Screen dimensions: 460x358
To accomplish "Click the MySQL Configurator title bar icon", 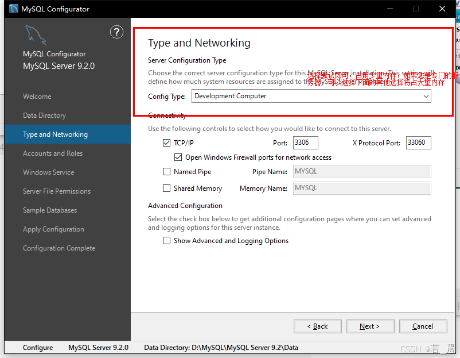I will [14, 9].
